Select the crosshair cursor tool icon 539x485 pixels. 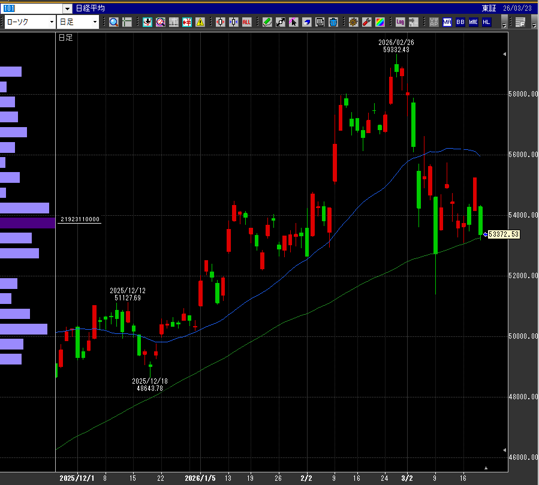point(127,22)
